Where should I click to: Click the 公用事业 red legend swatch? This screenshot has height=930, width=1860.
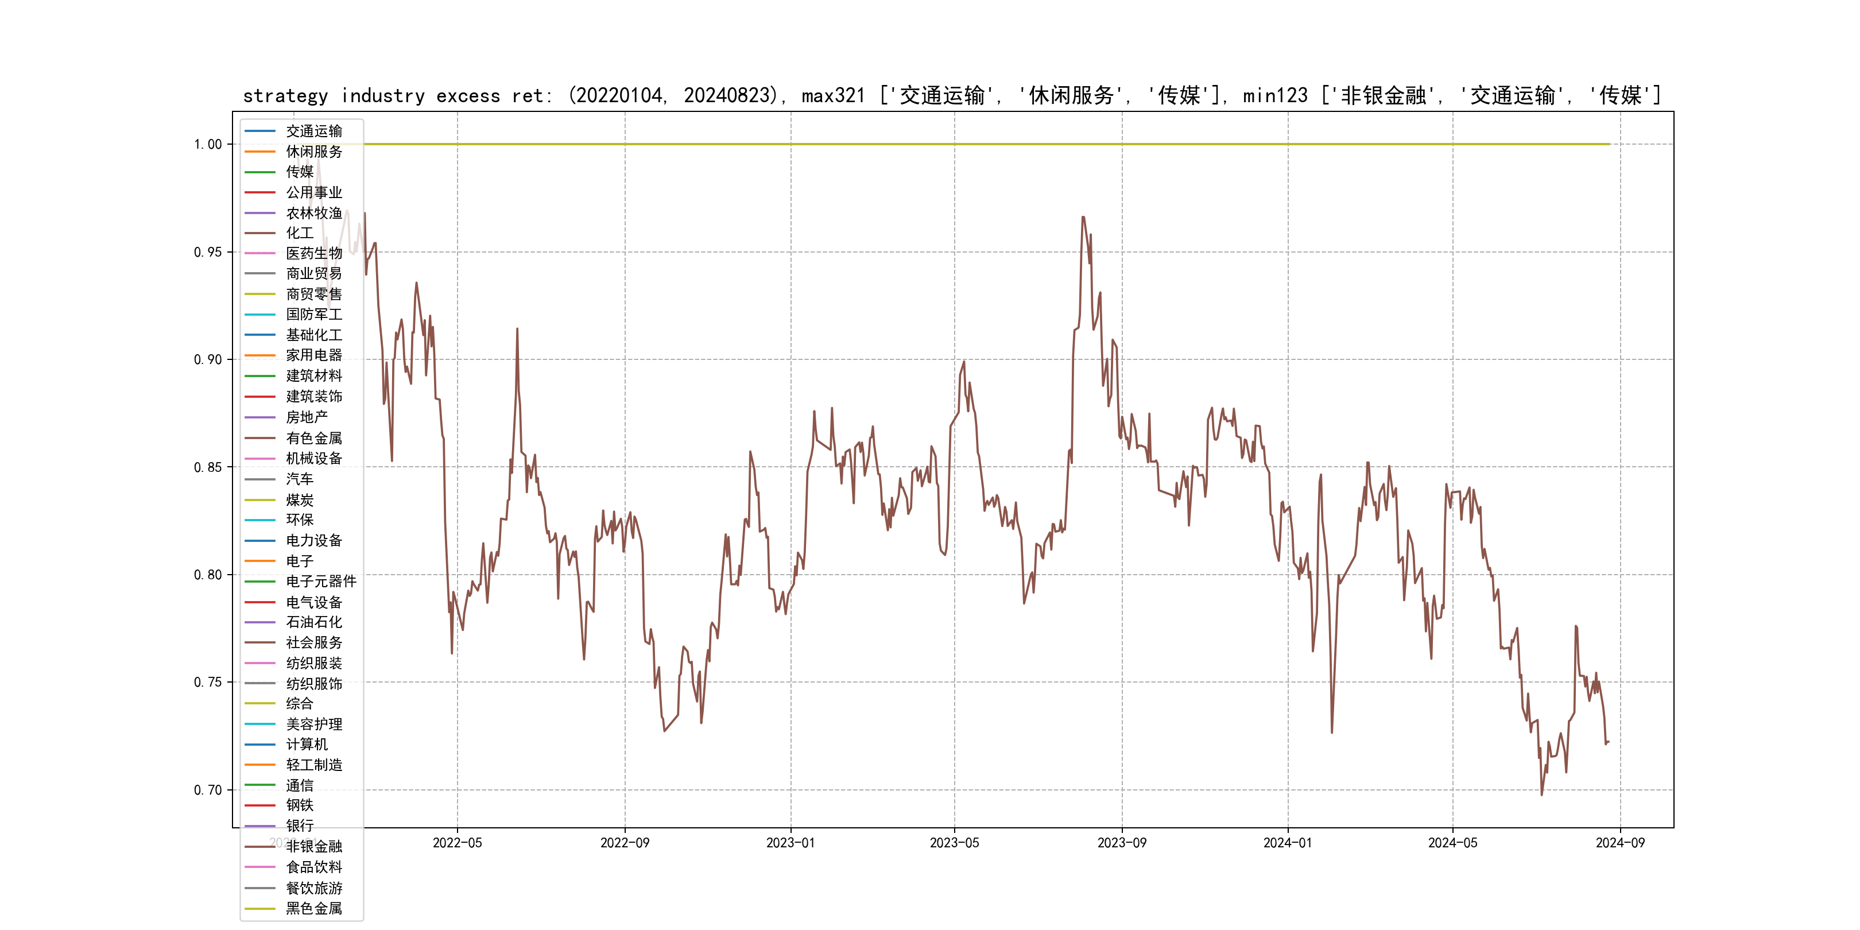[260, 193]
